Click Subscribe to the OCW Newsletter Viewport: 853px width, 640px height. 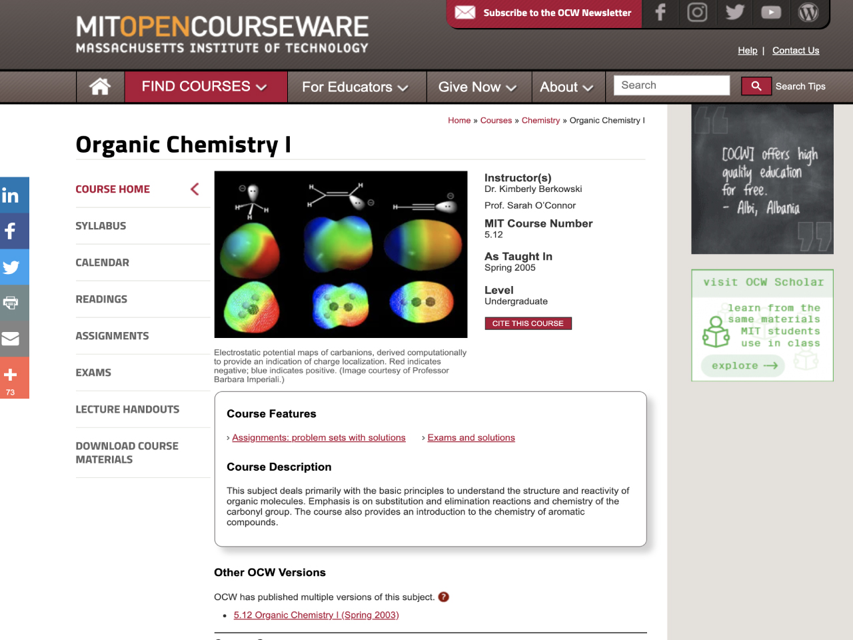click(x=557, y=13)
